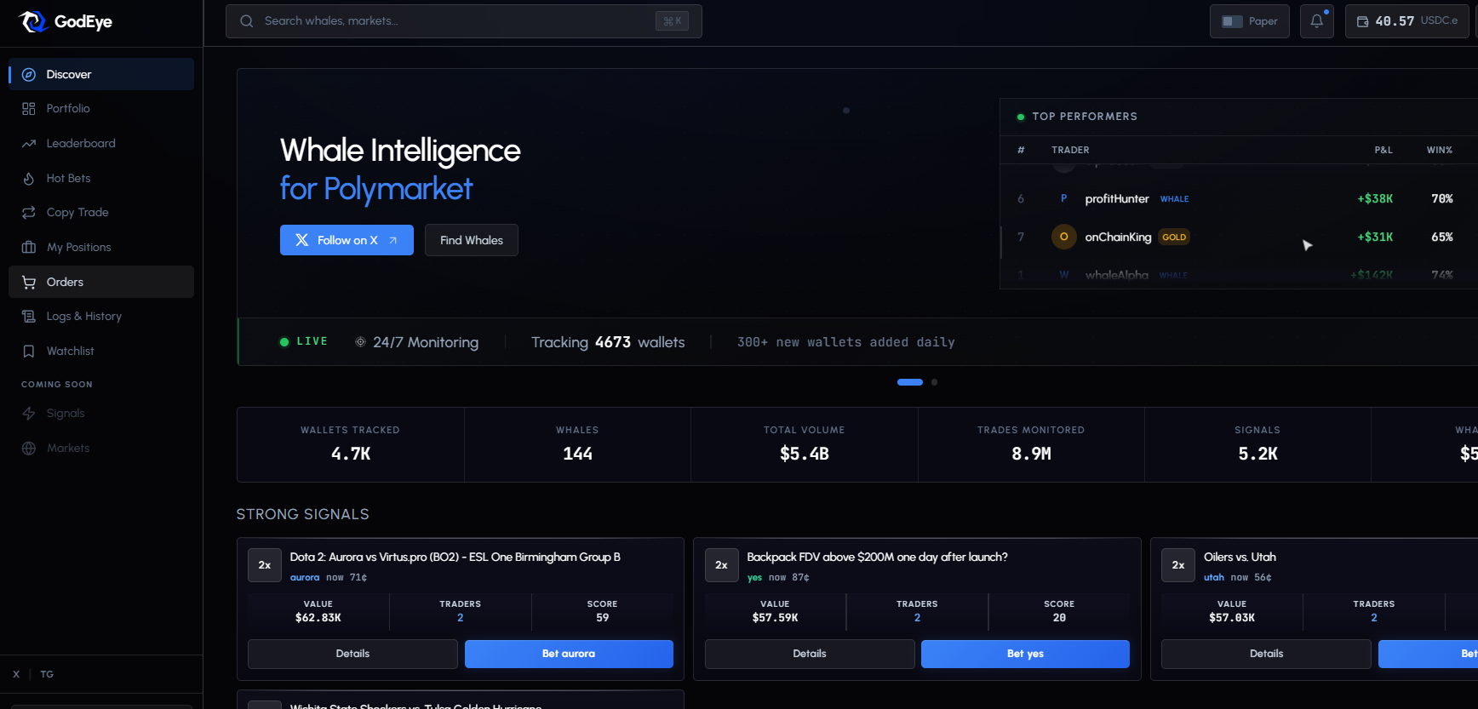Click the +$31K P&L value
The height and width of the screenshot is (709, 1478).
[1375, 237]
